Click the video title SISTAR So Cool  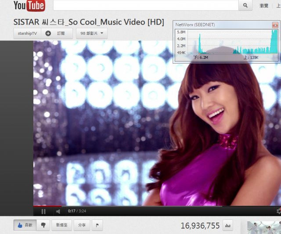click(89, 22)
